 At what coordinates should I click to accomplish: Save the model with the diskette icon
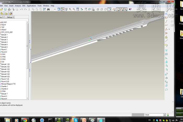(x=5, y=9)
